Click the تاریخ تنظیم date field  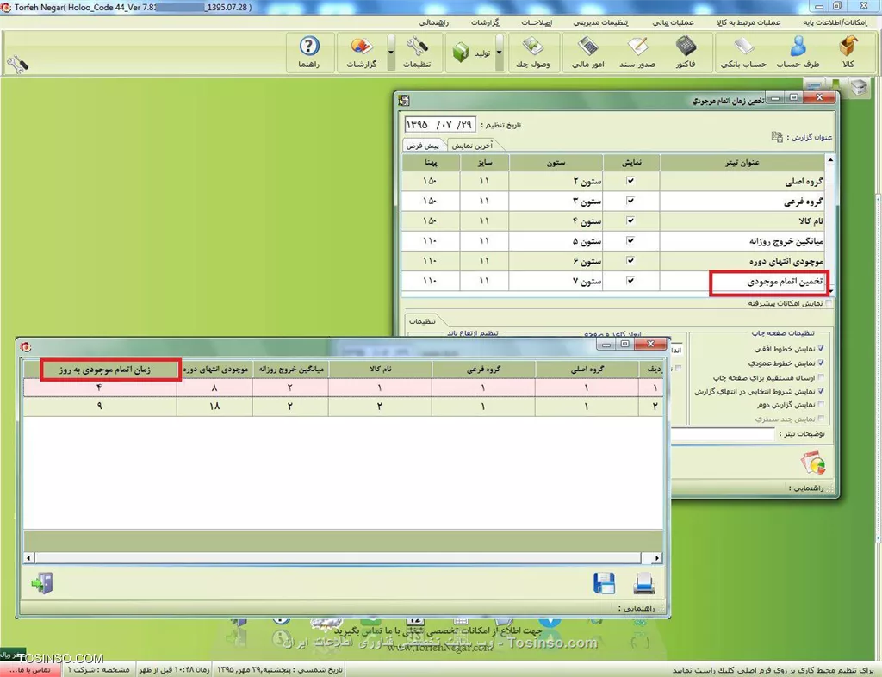(x=439, y=125)
